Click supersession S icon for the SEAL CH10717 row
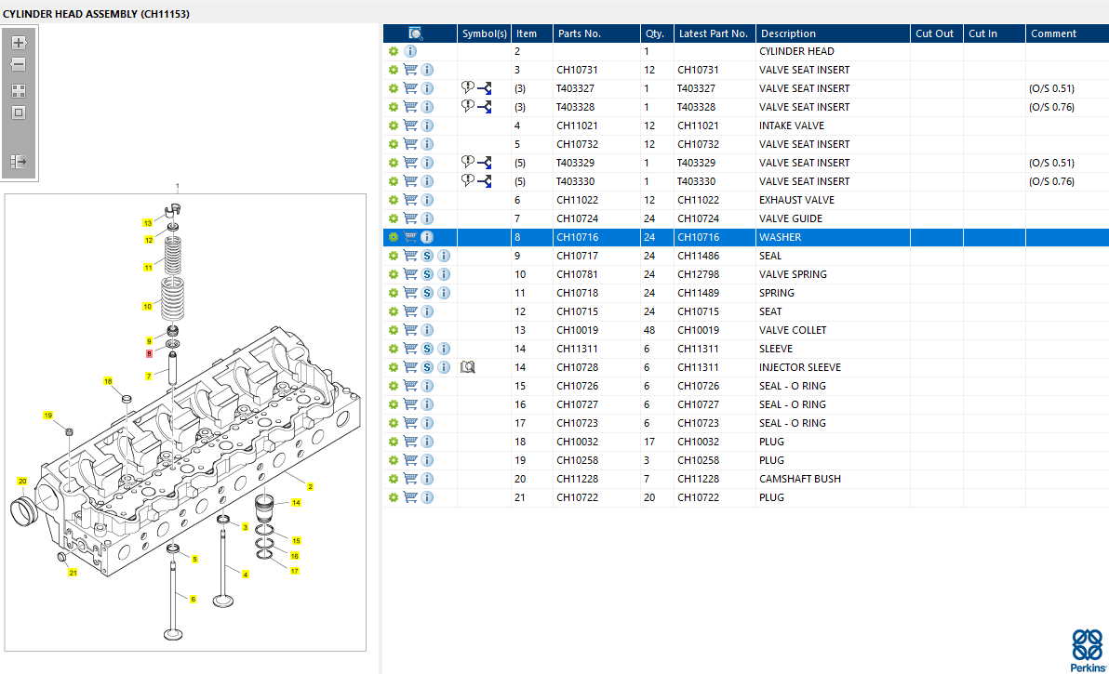This screenshot has height=674, width=1109. [x=427, y=256]
